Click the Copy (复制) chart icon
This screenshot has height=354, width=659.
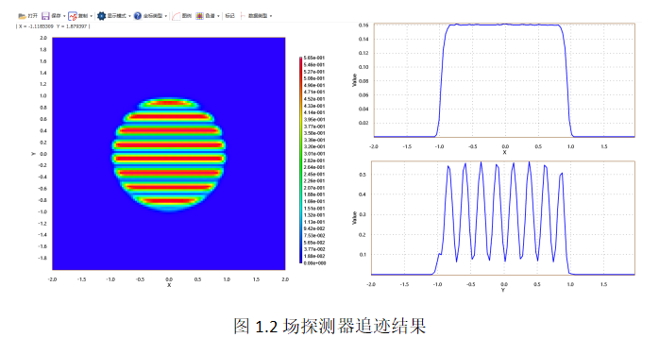coord(73,16)
